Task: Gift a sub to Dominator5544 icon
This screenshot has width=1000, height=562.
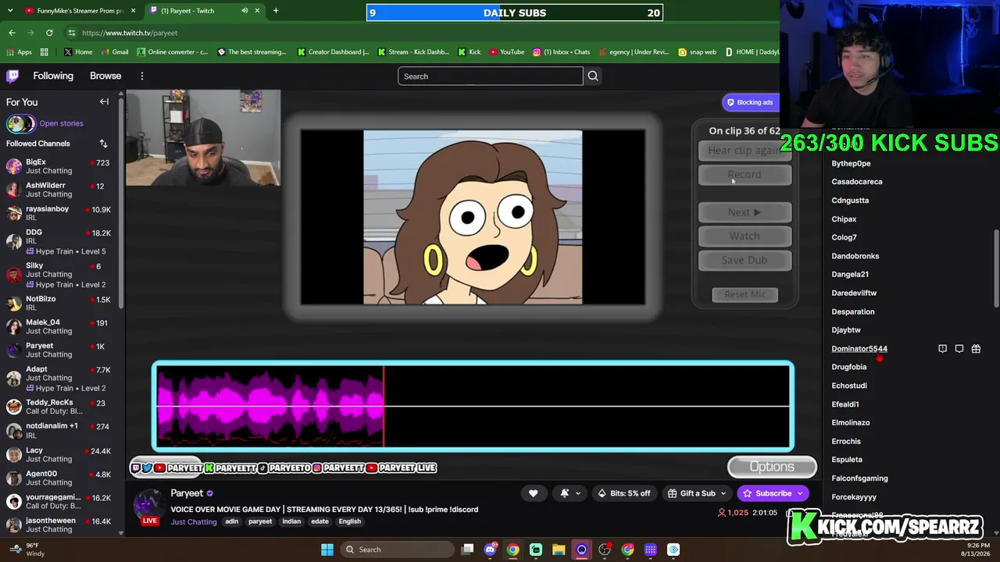Action: tap(976, 349)
